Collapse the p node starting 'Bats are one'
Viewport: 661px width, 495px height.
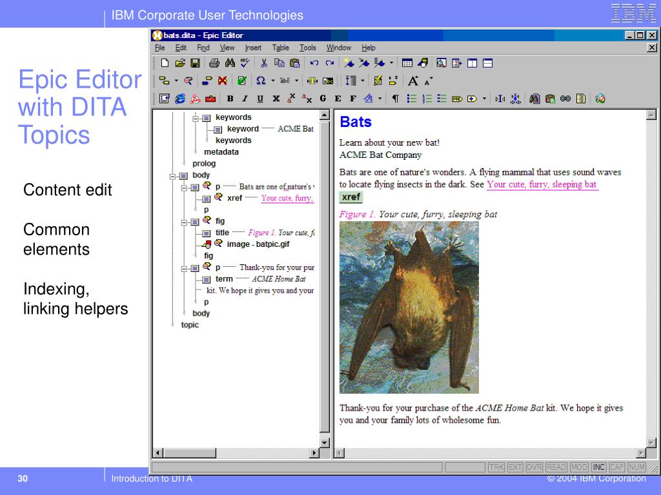coord(184,188)
